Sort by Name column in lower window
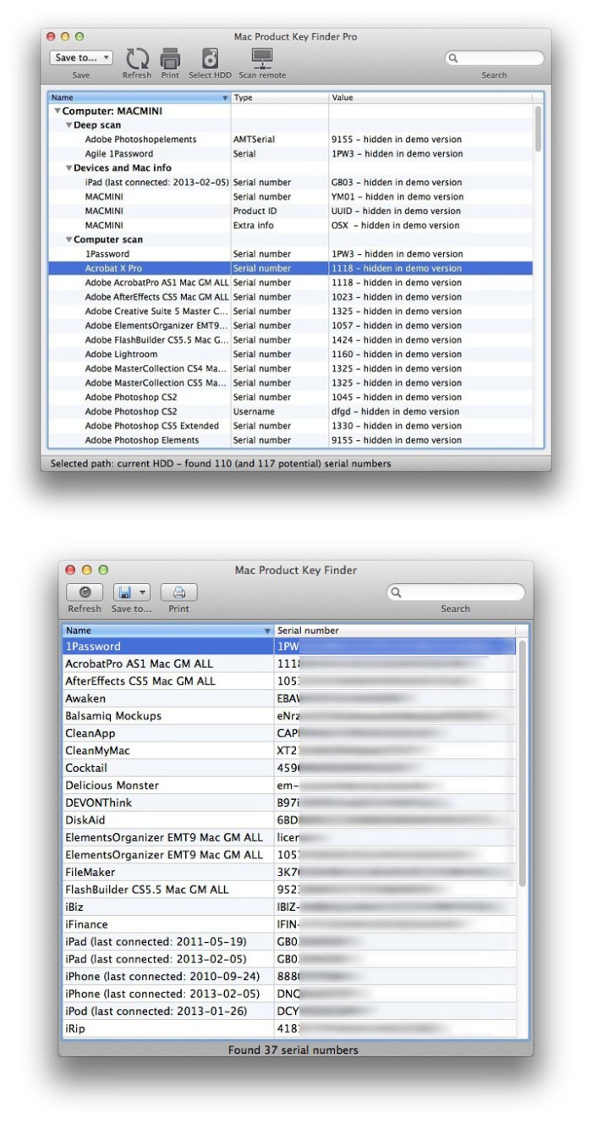Screen dimensions: 592x1130 click(168, 631)
